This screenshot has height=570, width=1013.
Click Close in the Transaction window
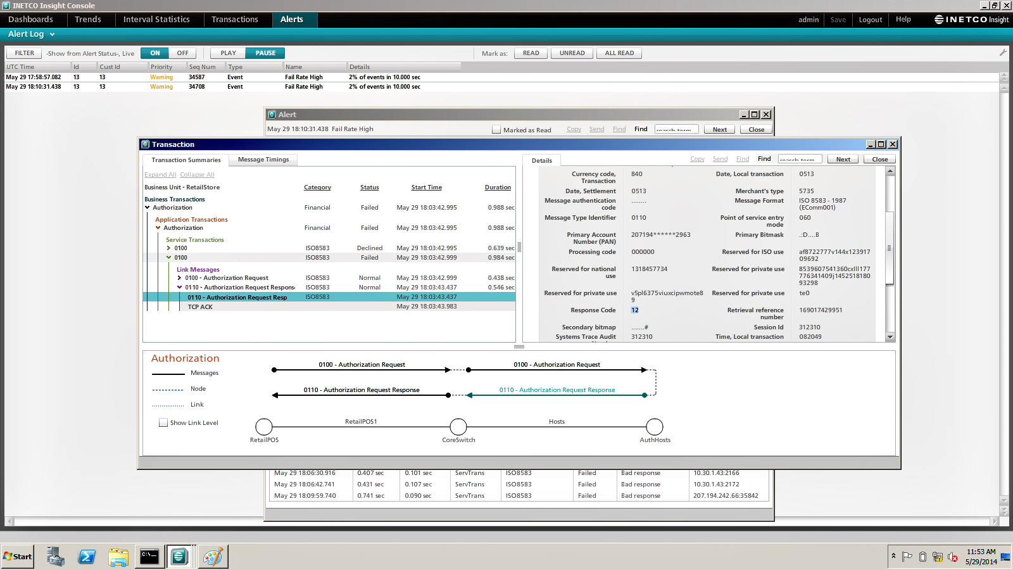880,159
